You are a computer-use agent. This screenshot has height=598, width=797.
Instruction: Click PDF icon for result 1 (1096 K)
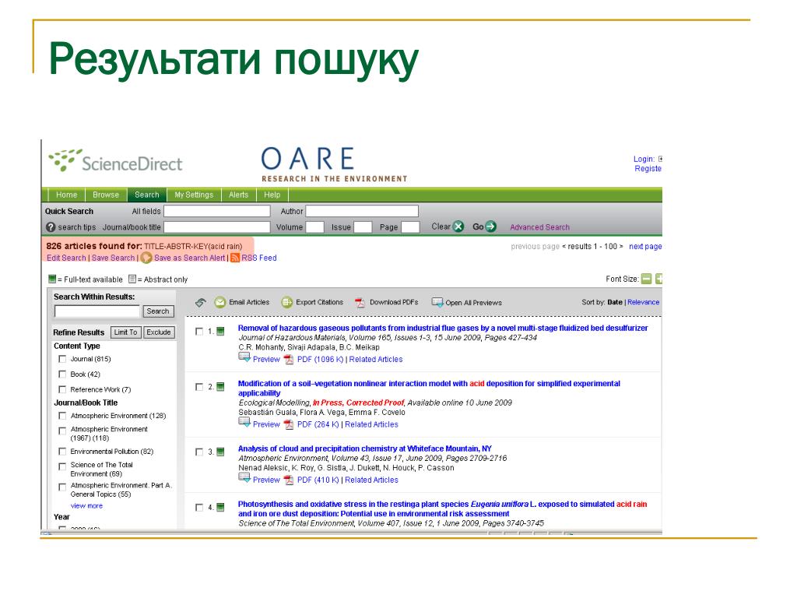tap(289, 360)
